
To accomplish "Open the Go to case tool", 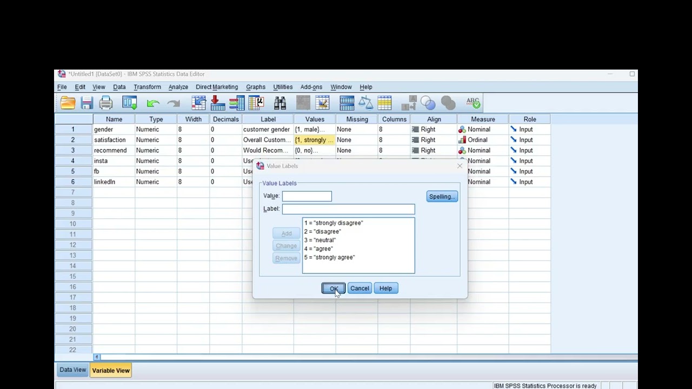I will click(199, 103).
